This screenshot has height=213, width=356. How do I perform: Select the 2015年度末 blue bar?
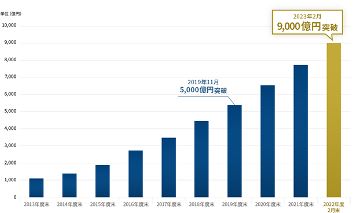click(x=102, y=181)
